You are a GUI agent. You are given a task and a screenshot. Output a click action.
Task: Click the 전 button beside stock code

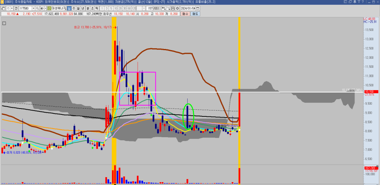pos(16,8)
